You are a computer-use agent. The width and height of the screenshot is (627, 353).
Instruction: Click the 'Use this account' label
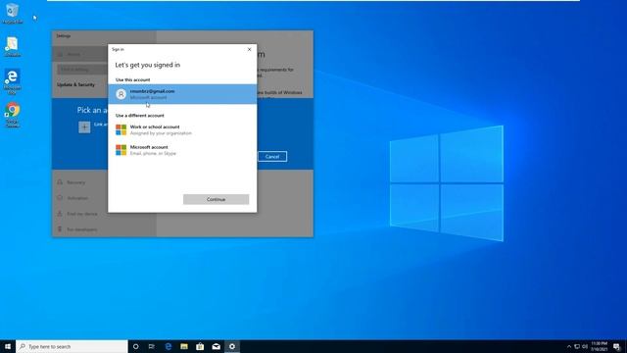coord(133,80)
